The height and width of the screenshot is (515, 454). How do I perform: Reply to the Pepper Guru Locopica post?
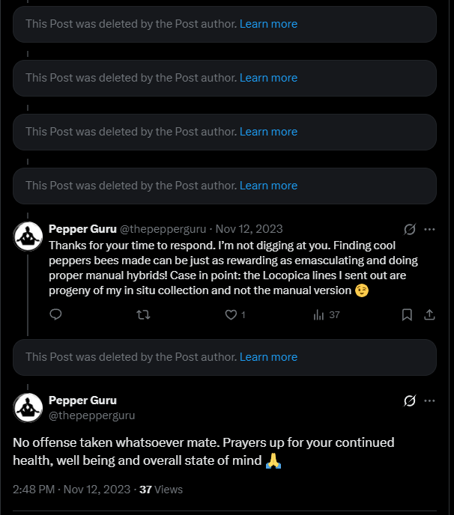[x=55, y=315]
